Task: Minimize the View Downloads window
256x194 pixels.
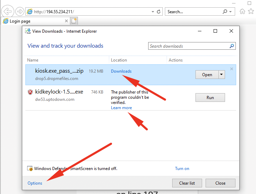Action: tap(200, 31)
